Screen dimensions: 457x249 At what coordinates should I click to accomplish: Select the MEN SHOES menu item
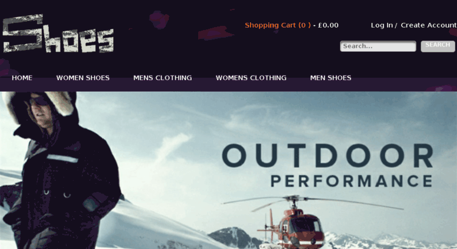331,78
